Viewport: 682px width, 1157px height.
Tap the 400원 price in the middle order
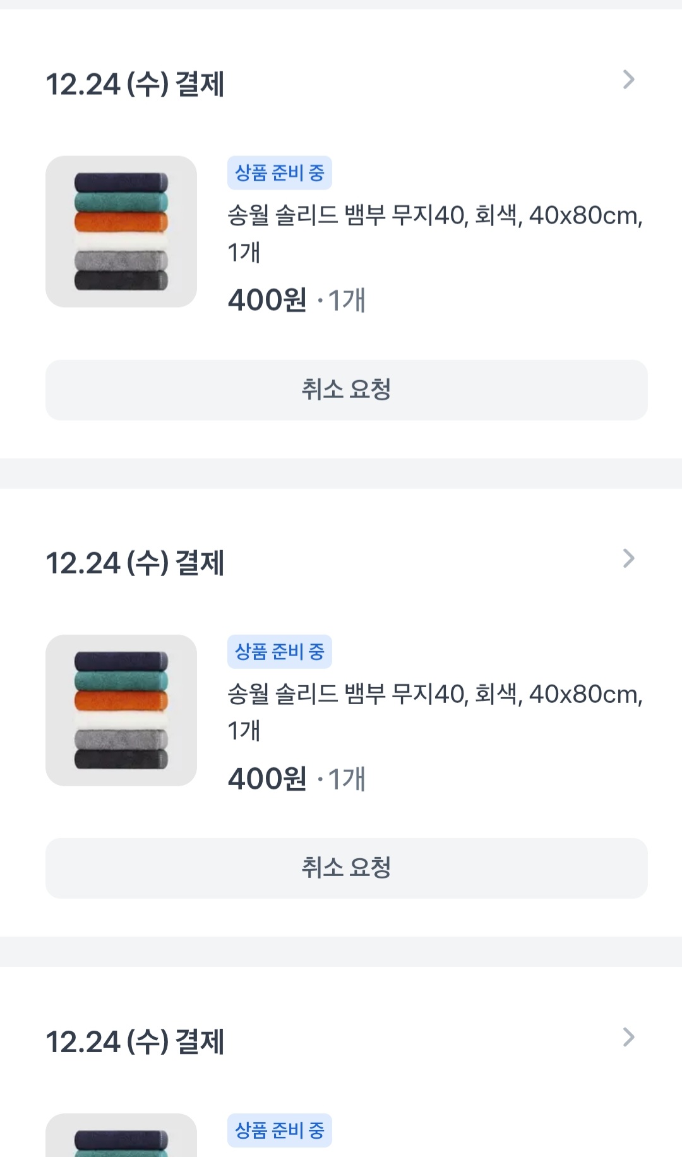pos(267,779)
